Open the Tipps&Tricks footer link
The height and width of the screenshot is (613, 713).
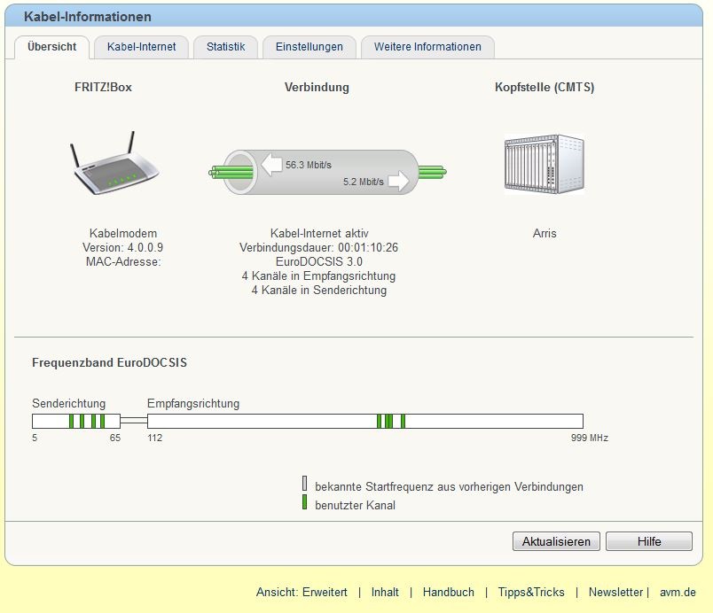[x=530, y=592]
